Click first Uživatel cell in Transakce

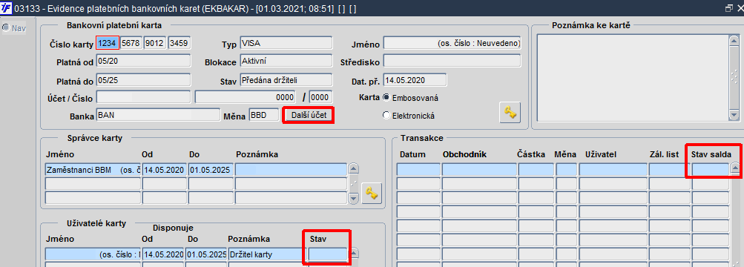tap(613, 170)
